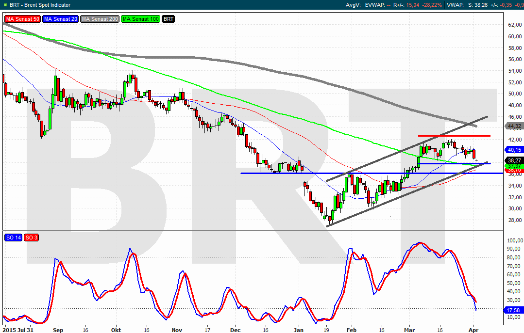This screenshot has height=333, width=524.
Task: Click the percentage change '-28,22%'
Action: coord(432,5)
